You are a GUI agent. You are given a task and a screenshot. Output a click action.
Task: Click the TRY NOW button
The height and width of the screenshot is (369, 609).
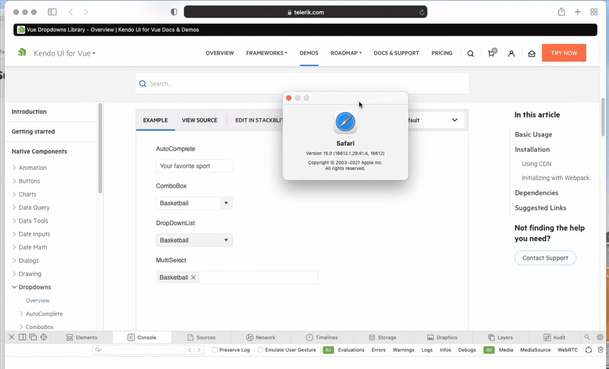tap(564, 53)
